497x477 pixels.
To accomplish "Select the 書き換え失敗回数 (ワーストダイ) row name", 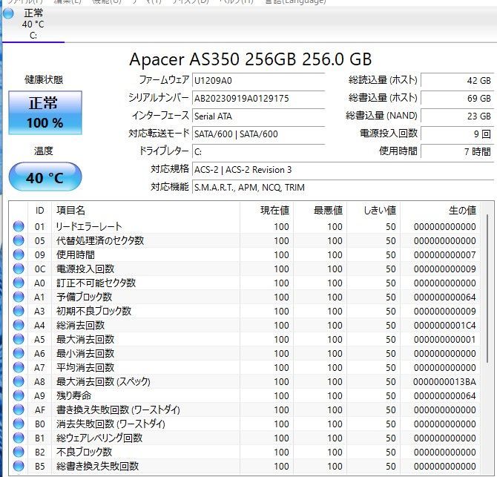I will coord(118,409).
